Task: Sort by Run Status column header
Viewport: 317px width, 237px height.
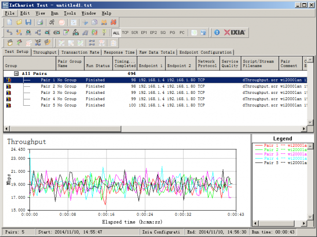Action: (x=99, y=63)
